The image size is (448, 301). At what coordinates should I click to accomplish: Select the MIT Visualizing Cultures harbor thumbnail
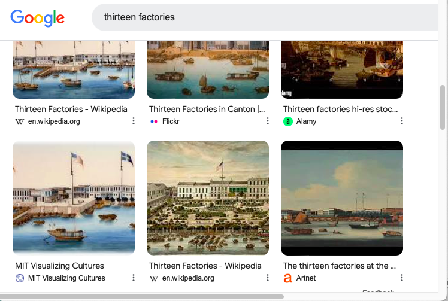(74, 198)
